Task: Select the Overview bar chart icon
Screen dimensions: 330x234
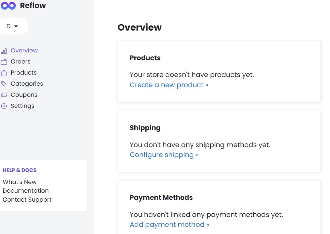Action: pyautogui.click(x=4, y=51)
